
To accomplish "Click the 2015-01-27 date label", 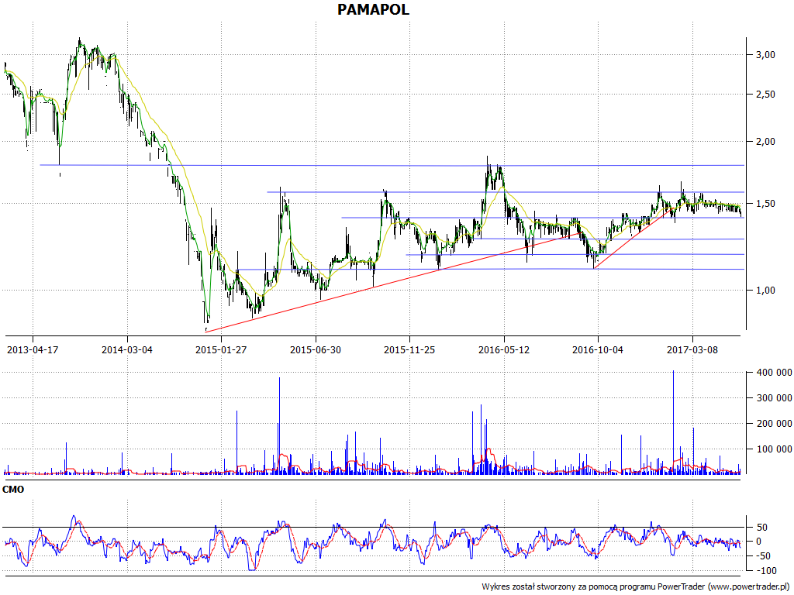I will tap(221, 349).
